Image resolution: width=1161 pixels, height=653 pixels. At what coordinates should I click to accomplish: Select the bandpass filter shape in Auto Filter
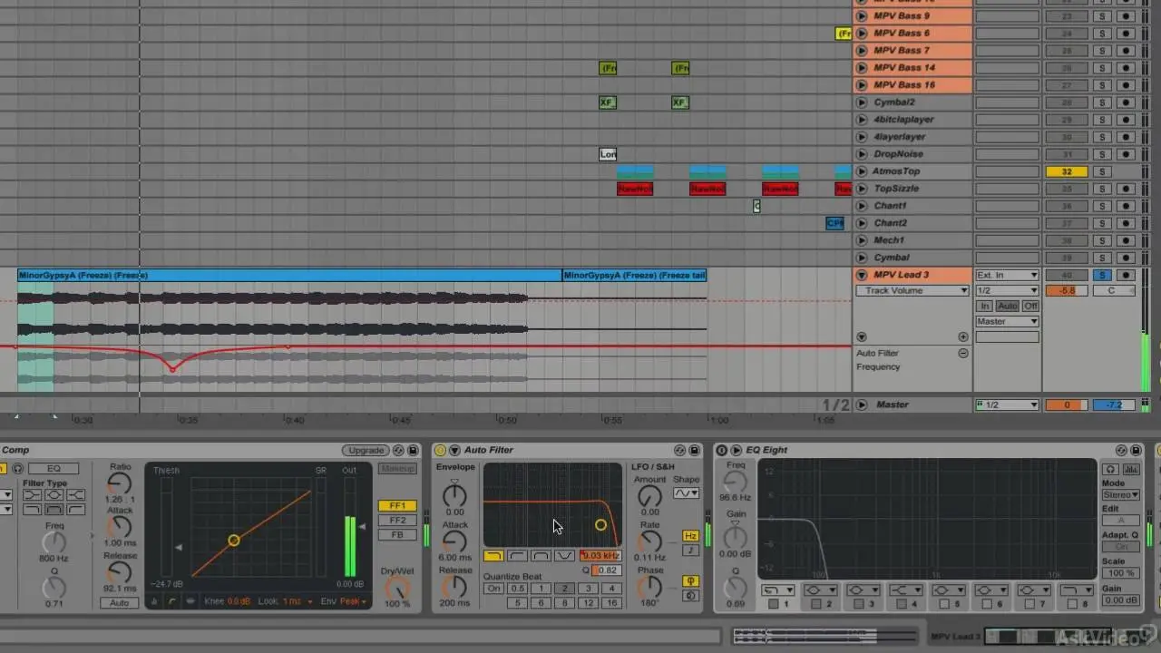point(541,555)
